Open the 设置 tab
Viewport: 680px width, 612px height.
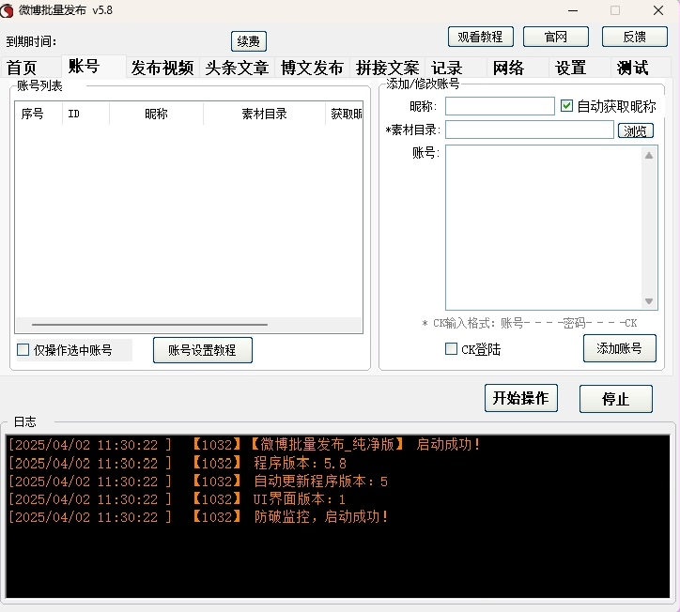click(580, 68)
